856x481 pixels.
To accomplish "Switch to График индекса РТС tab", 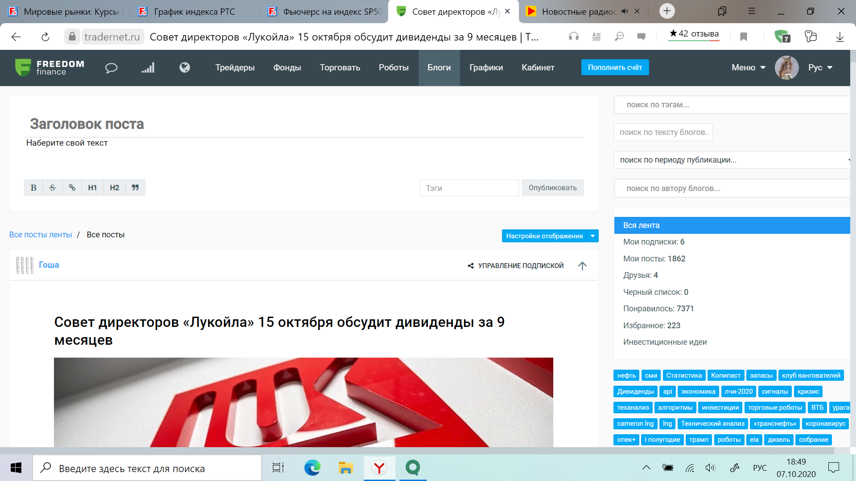I will tap(194, 12).
